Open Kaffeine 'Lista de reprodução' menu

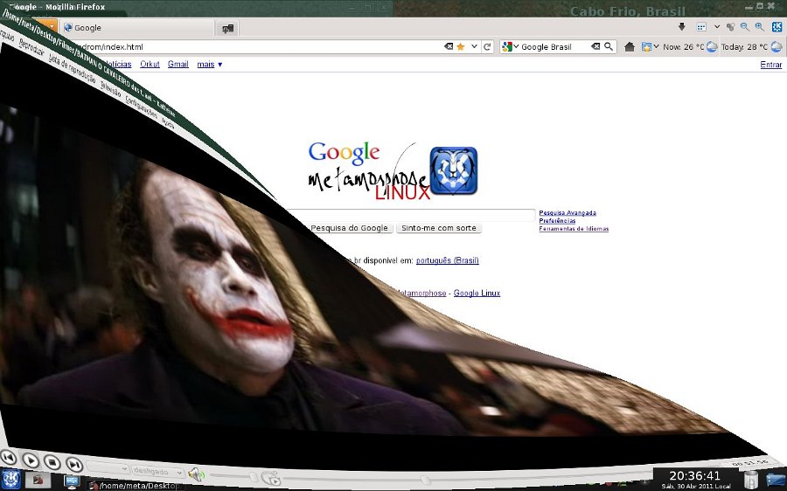coord(73,67)
